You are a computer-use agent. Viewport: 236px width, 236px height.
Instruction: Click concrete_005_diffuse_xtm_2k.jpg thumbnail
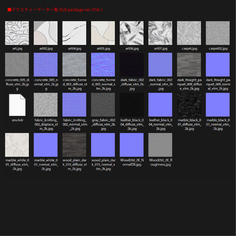coord(17,65)
